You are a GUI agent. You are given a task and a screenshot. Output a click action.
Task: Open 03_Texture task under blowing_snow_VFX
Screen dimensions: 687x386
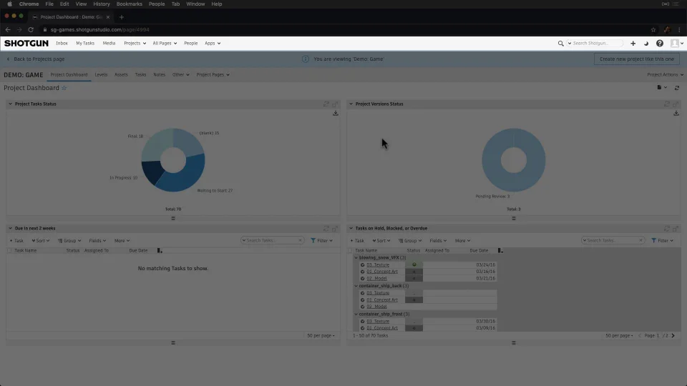(x=378, y=264)
